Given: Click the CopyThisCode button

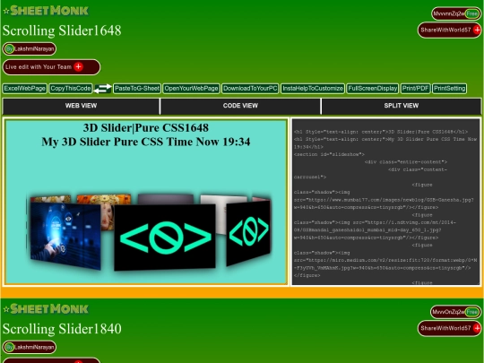Looking at the screenshot, I should (x=71, y=89).
